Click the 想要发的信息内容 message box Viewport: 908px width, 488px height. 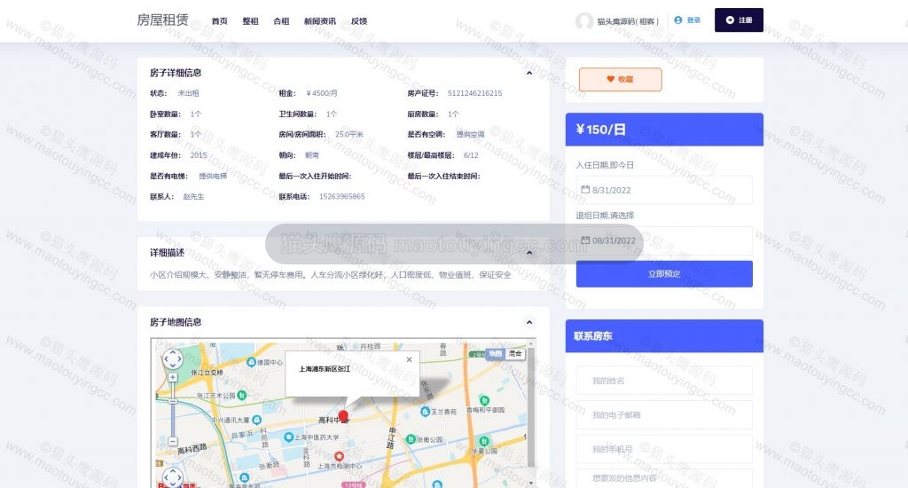point(664,478)
